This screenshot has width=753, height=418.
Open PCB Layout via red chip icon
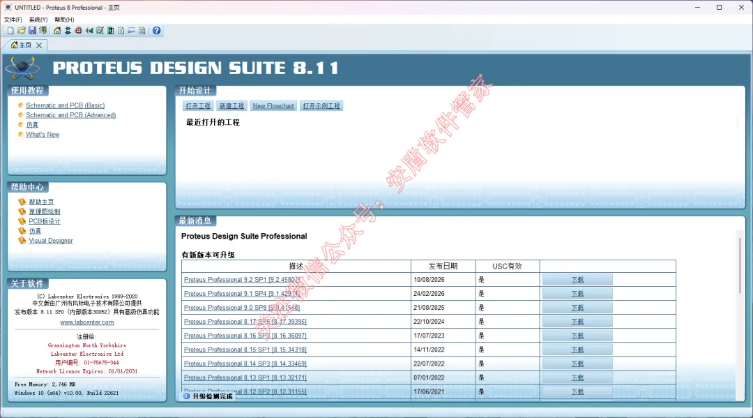[x=78, y=31]
